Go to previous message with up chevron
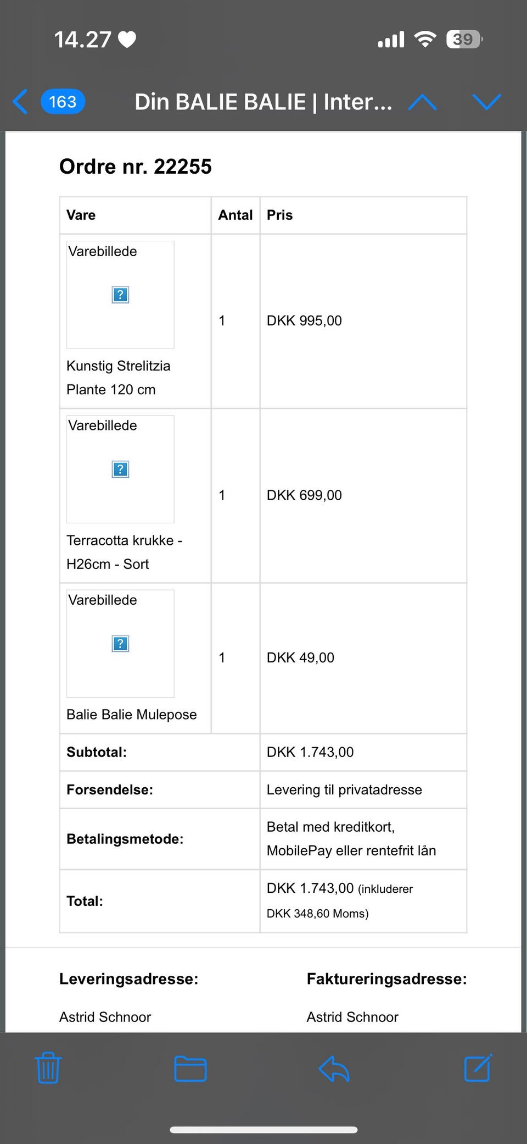This screenshot has height=1144, width=527. [422, 102]
